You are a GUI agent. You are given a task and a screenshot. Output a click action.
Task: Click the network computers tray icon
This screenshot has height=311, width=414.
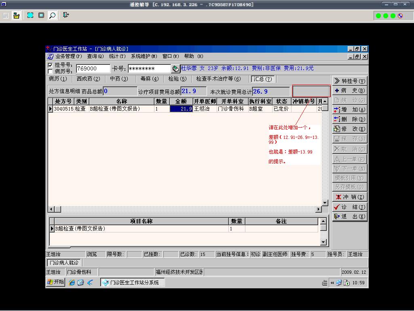coord(339,283)
